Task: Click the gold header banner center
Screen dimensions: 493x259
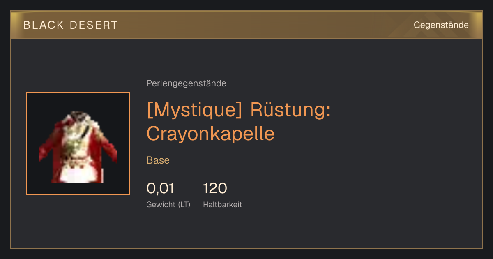Action: coord(246,25)
